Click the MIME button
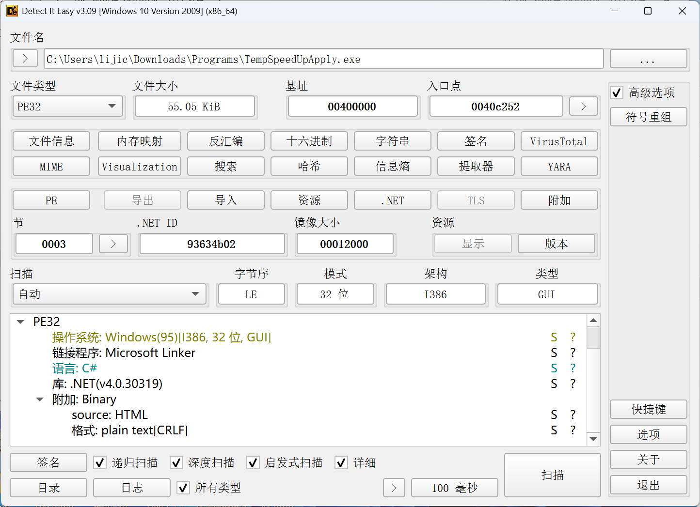 [x=51, y=166]
